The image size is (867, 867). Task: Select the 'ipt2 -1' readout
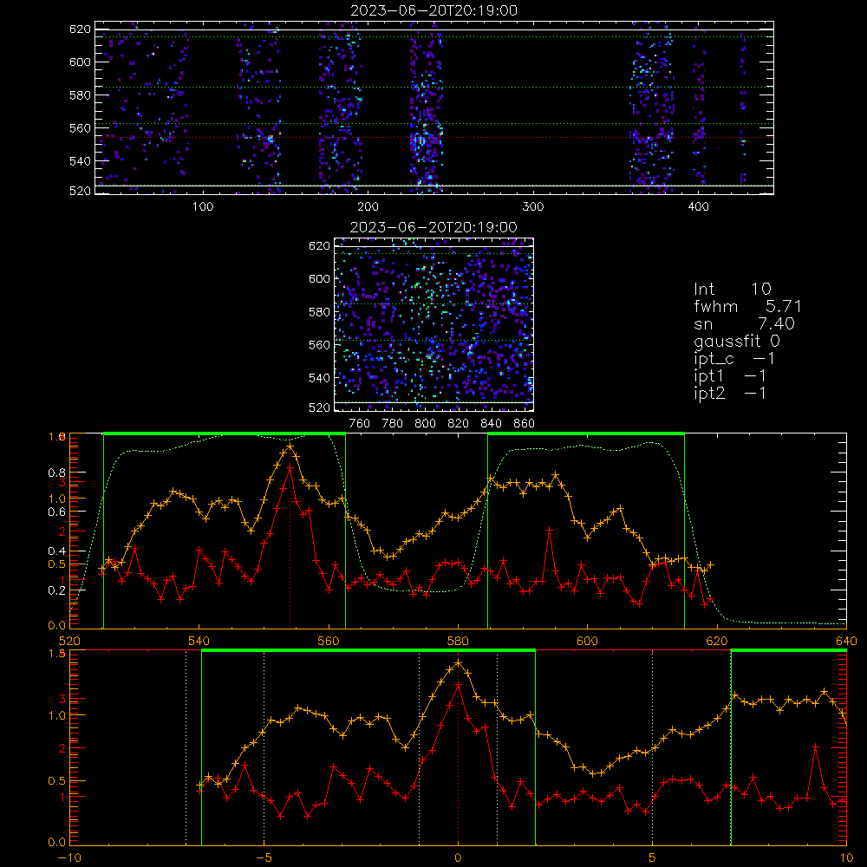tap(730, 393)
